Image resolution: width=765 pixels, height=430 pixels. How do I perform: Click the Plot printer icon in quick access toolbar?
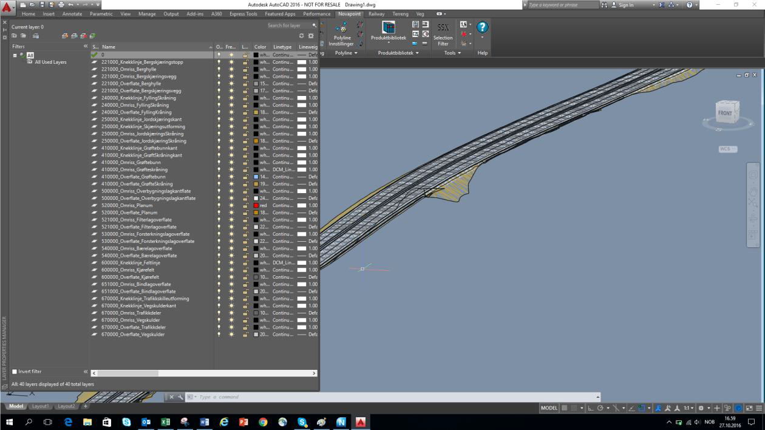pos(60,5)
